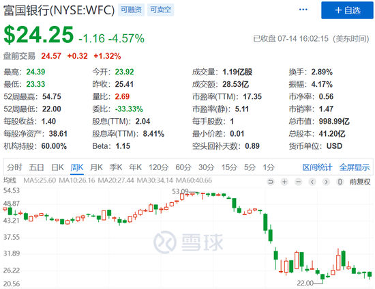Viewport: 375px width, 289px height.
Task: Switch to the 60分 chart tab
Action: (183, 167)
